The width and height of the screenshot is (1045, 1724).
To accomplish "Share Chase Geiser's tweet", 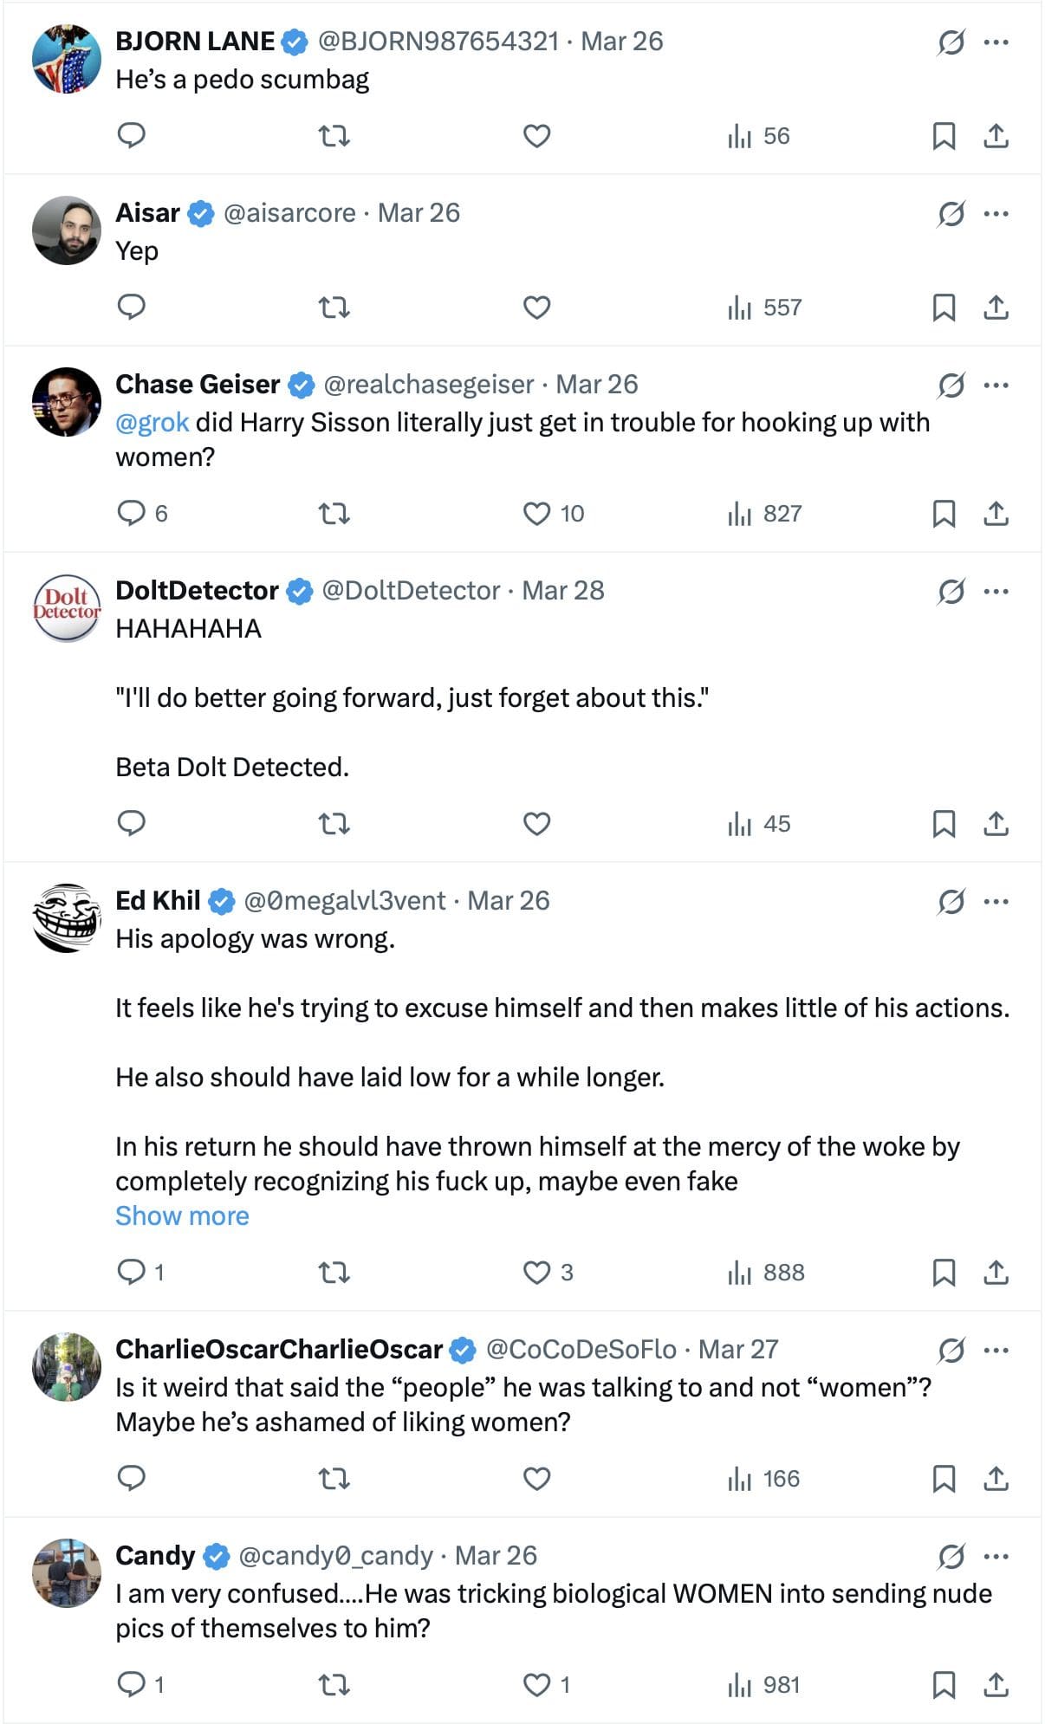I will coord(996,514).
